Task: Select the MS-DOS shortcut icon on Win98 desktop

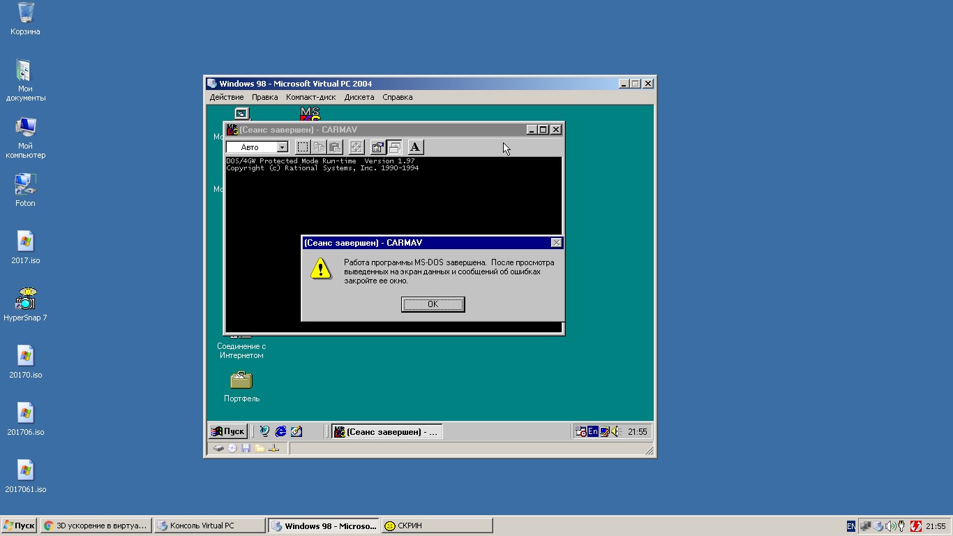Action: click(x=310, y=114)
